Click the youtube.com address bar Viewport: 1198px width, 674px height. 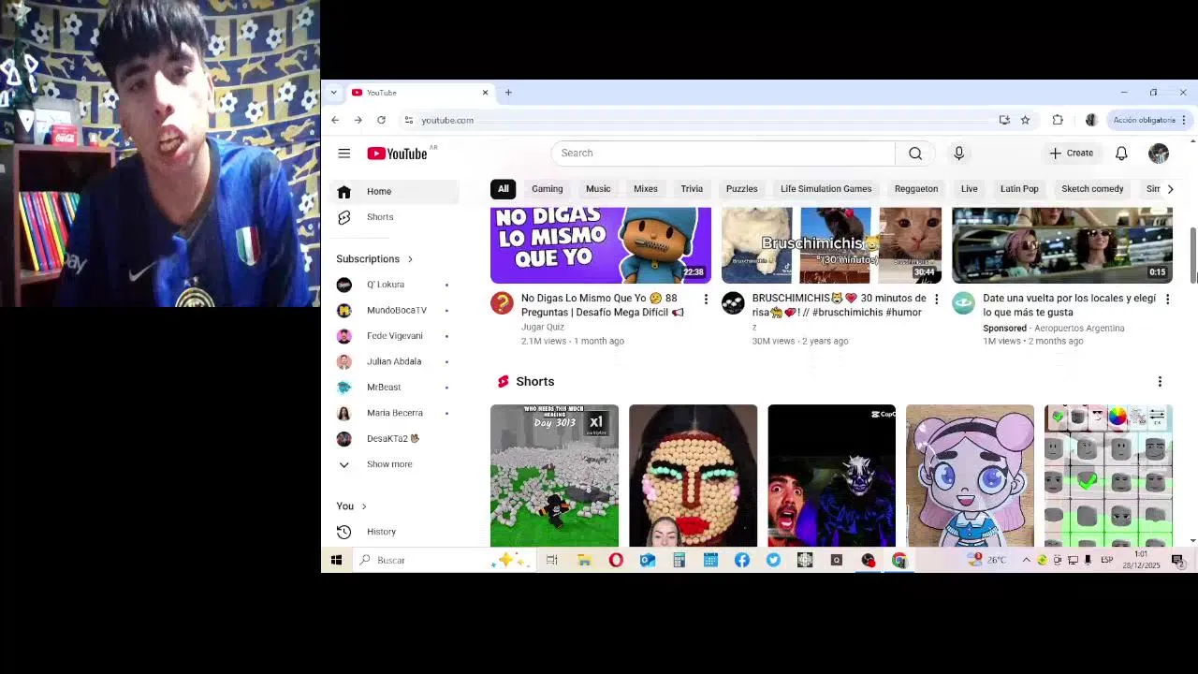click(x=702, y=120)
